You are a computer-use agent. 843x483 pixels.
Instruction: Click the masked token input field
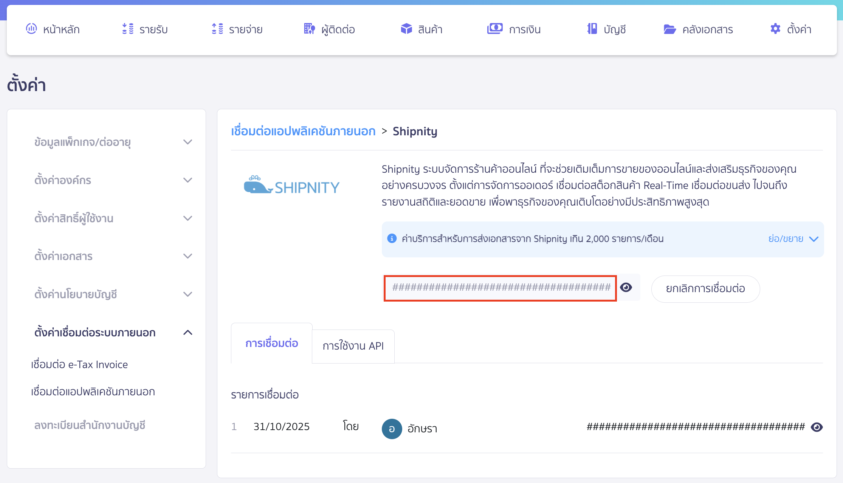(500, 288)
